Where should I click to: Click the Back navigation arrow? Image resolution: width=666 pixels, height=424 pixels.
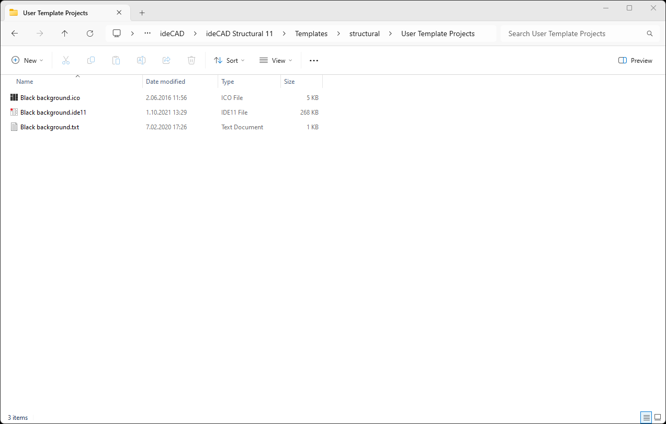(15, 34)
